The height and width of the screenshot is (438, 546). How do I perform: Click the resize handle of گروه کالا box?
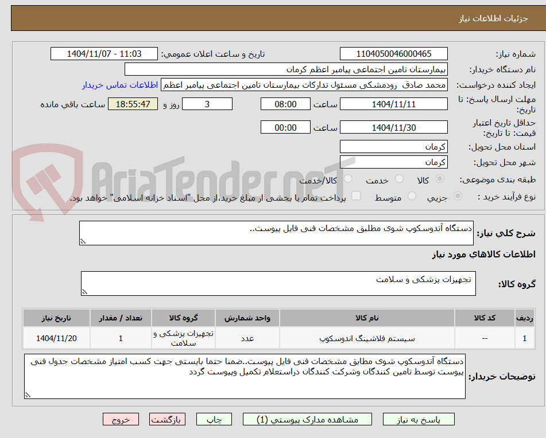(84, 292)
